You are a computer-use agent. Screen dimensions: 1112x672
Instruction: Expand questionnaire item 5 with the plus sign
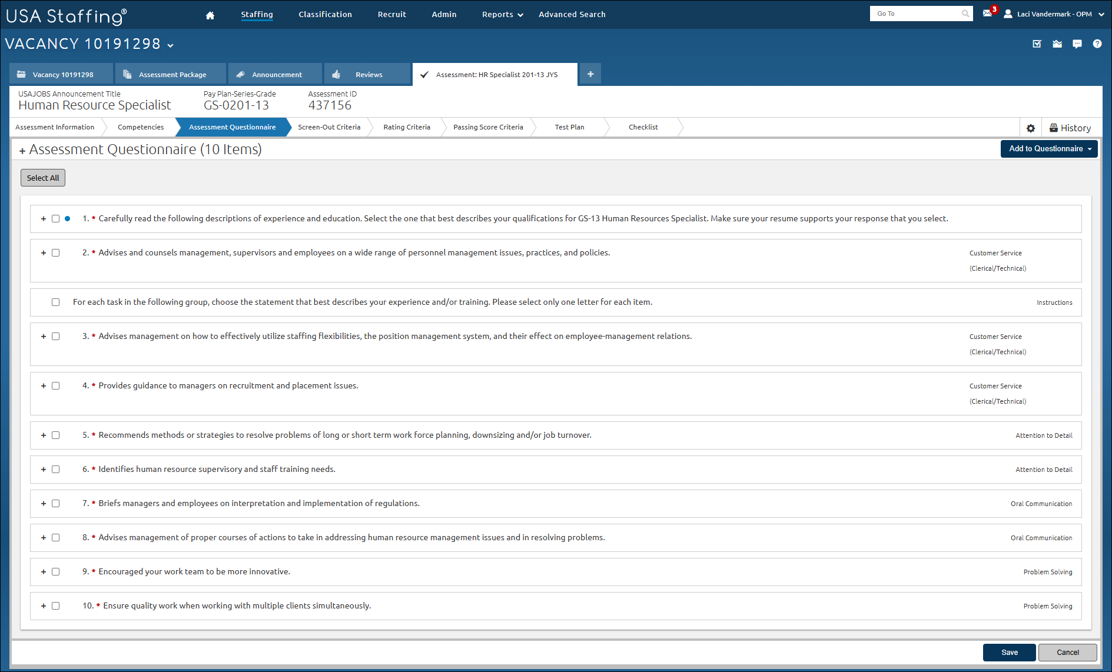click(43, 435)
